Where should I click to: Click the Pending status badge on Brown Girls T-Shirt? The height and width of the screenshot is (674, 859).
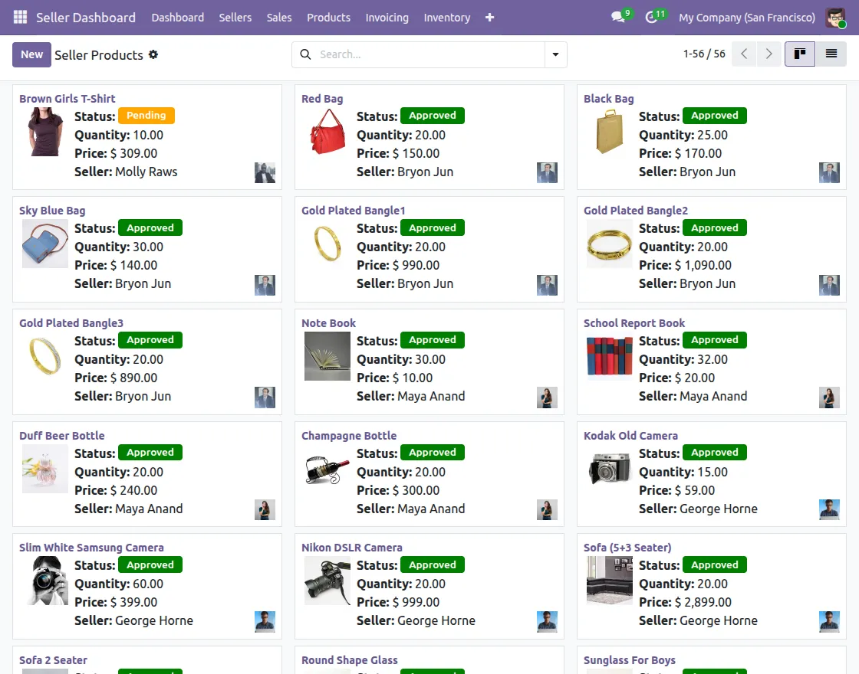(x=146, y=116)
